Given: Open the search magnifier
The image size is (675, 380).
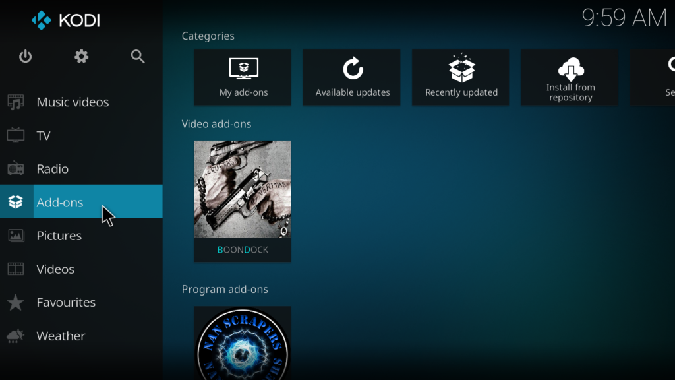Looking at the screenshot, I should coord(138,57).
